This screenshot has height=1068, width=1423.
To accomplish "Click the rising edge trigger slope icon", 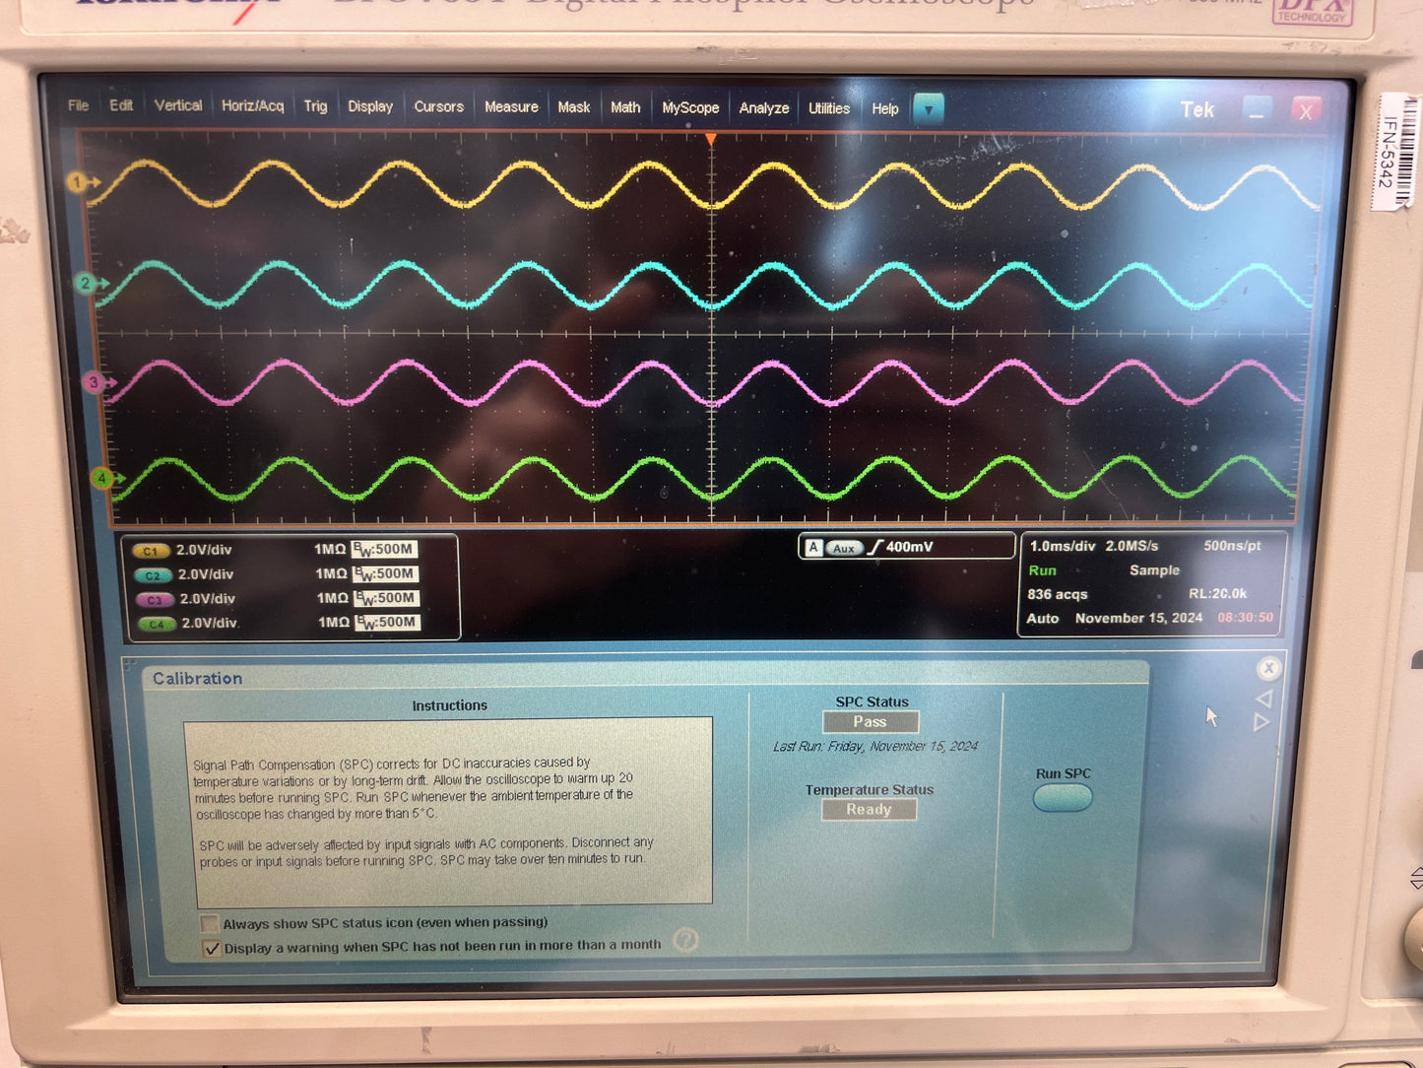I will click(x=874, y=547).
